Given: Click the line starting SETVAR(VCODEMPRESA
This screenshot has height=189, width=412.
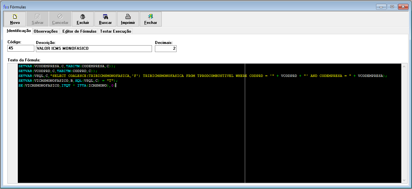Looking at the screenshot, I should [67, 66].
